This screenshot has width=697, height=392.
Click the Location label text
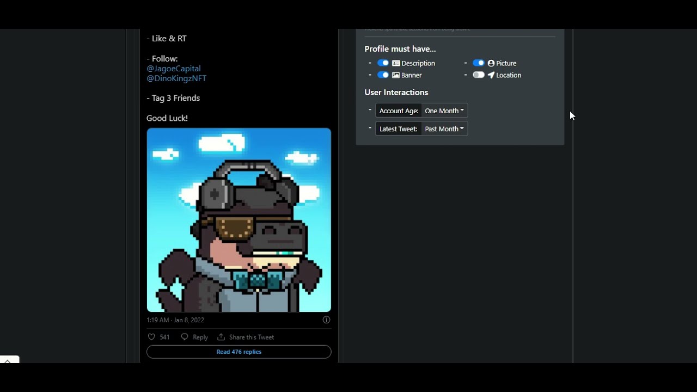tap(509, 75)
